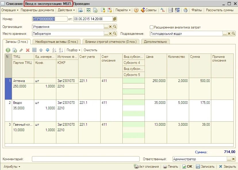Open the Подбор dropdown
This screenshot has height=170, width=238.
pos(74,50)
